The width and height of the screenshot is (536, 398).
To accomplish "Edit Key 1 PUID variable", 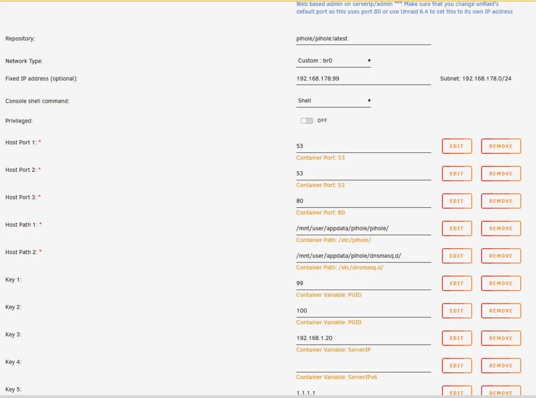I will pyautogui.click(x=456, y=283).
